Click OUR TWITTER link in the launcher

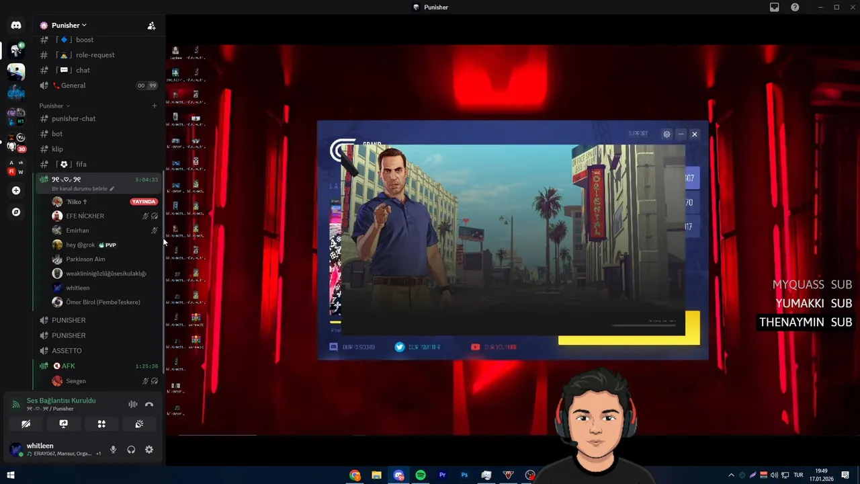point(417,347)
